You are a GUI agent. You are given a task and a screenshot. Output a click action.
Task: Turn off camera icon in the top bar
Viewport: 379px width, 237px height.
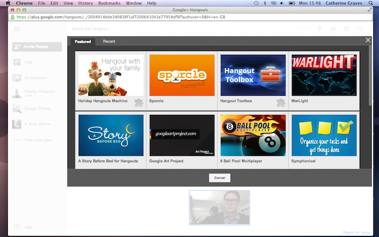pyautogui.click(x=333, y=29)
